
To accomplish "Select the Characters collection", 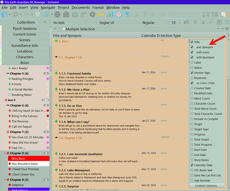I will coord(25,57).
